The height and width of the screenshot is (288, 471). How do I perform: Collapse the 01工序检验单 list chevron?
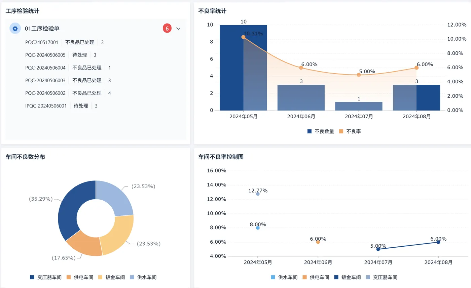coord(178,29)
